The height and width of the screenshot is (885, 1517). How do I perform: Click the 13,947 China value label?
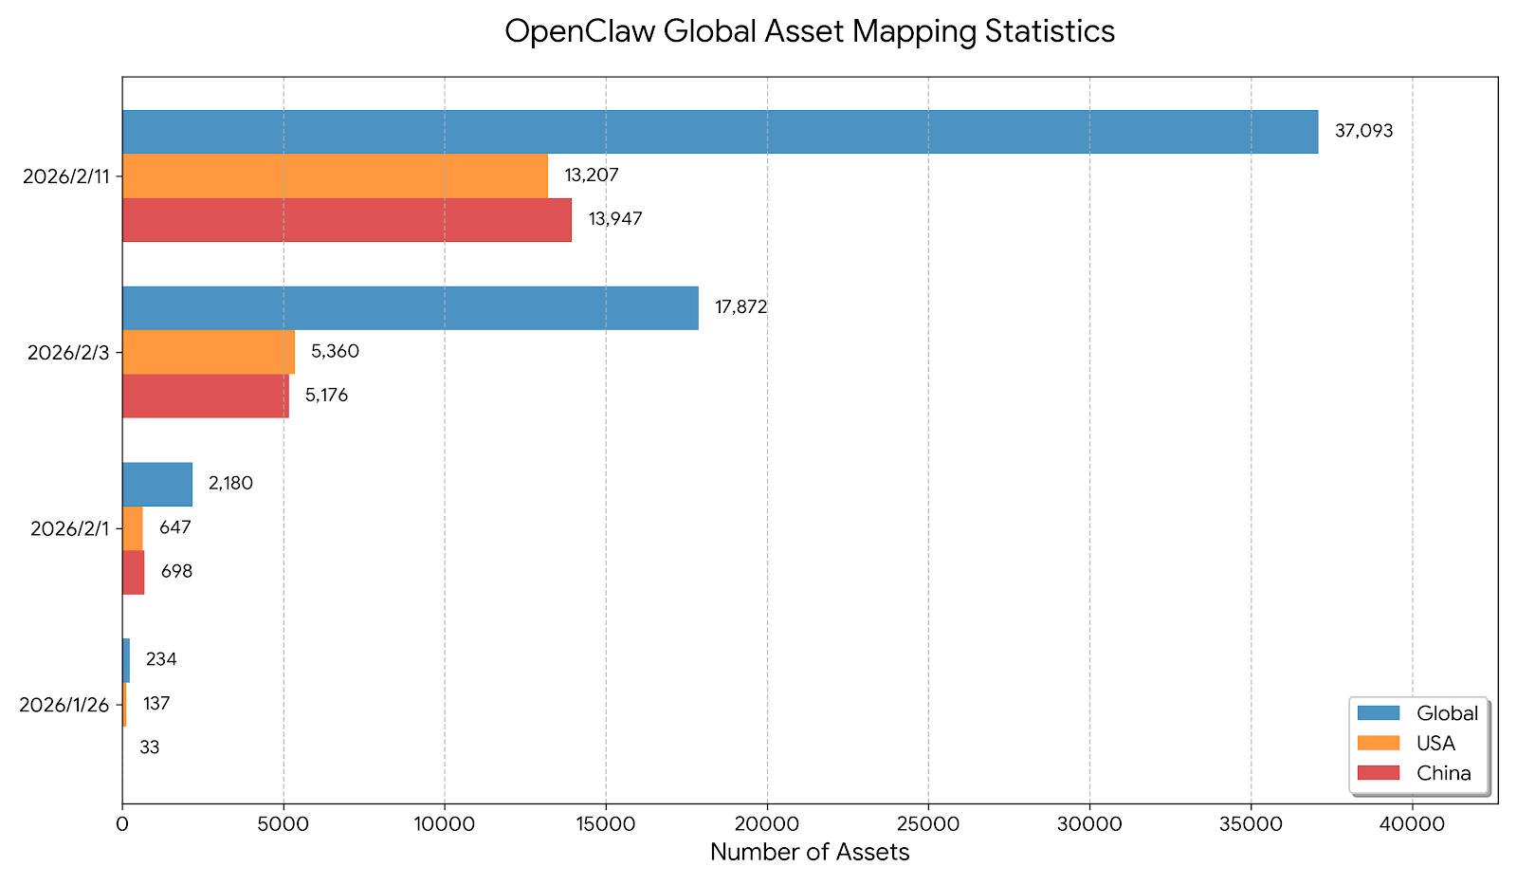[615, 219]
